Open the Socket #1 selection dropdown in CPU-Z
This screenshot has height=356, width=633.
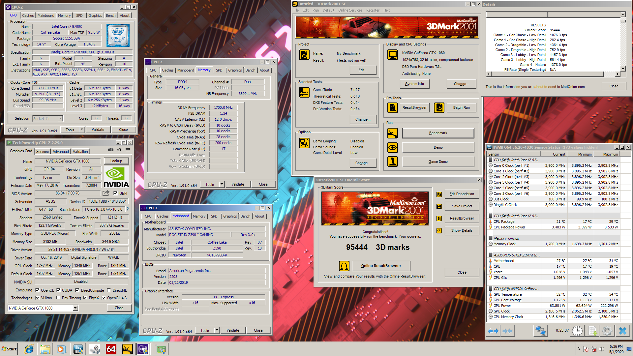(60, 119)
